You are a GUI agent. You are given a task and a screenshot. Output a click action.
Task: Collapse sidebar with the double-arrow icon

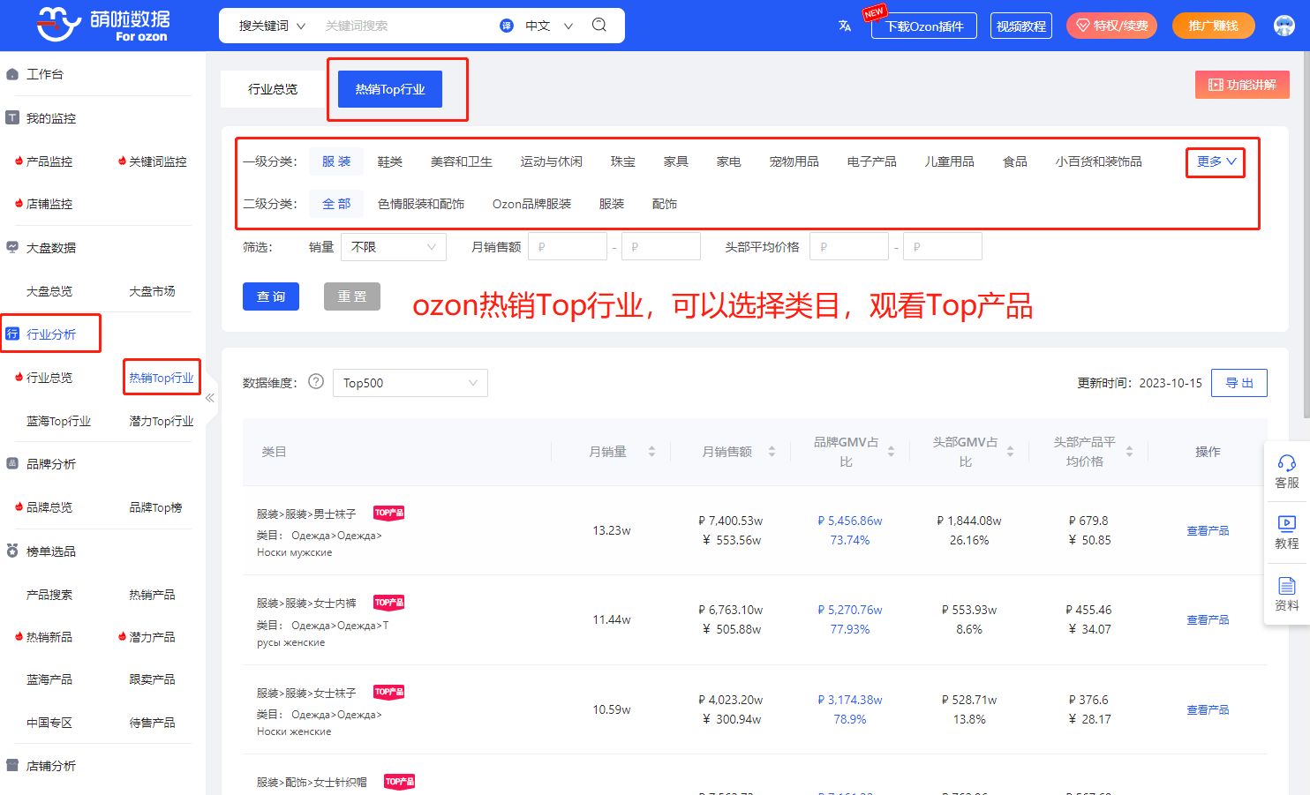click(x=210, y=398)
